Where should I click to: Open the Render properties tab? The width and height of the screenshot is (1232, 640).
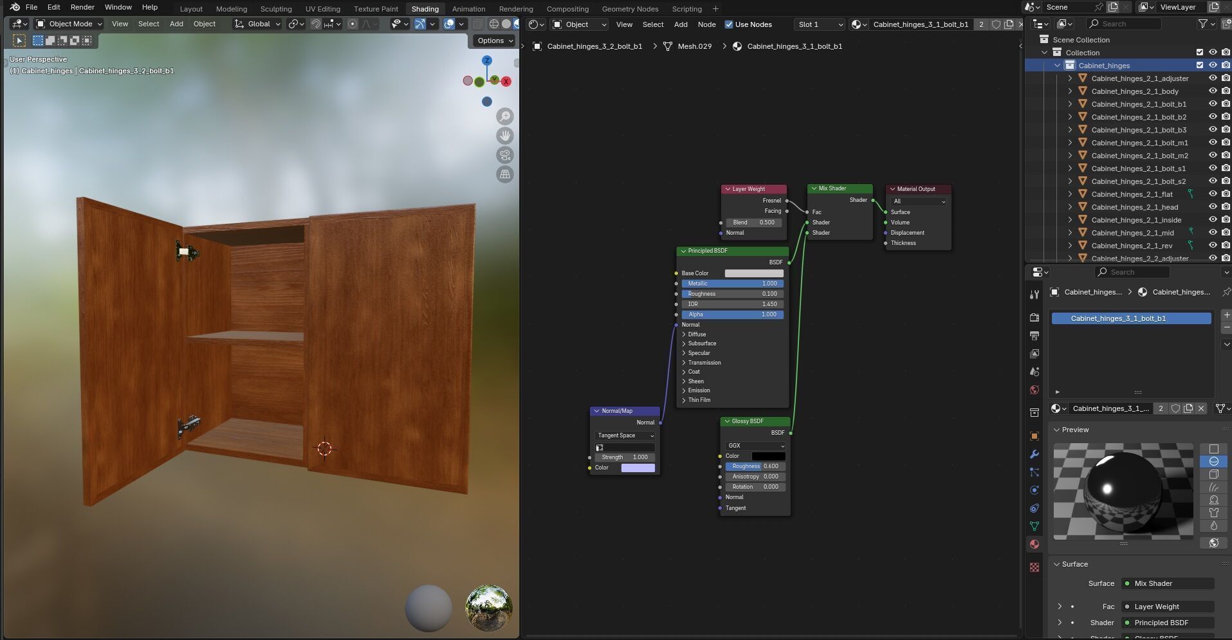click(1034, 318)
